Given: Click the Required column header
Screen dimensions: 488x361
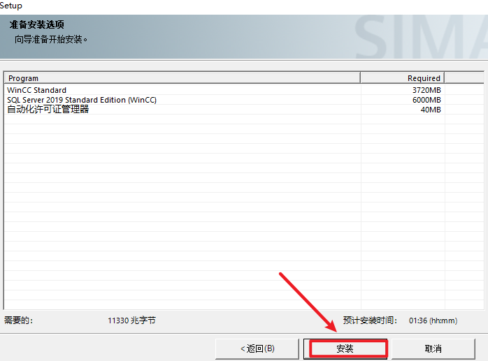Looking at the screenshot, I should tap(402, 78).
